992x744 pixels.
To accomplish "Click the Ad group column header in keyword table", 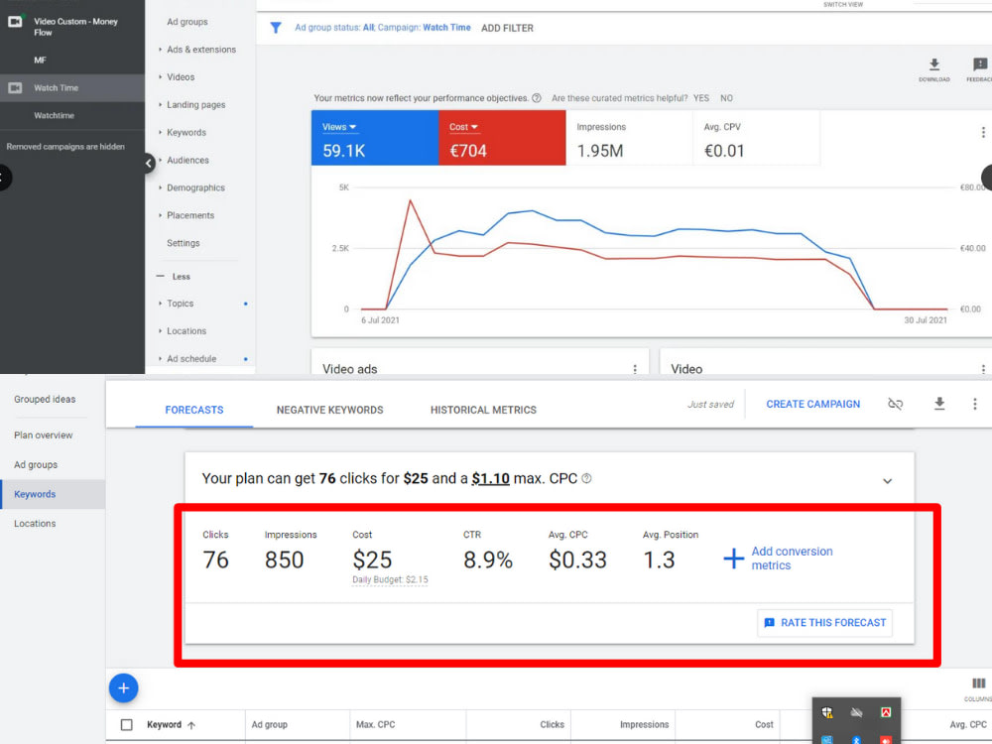I will click(x=269, y=725).
